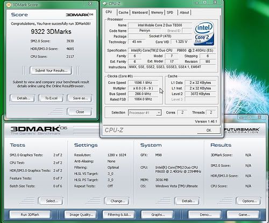269x223 pixels.
Task: Open Image Quality settings
Action: pos(81,214)
